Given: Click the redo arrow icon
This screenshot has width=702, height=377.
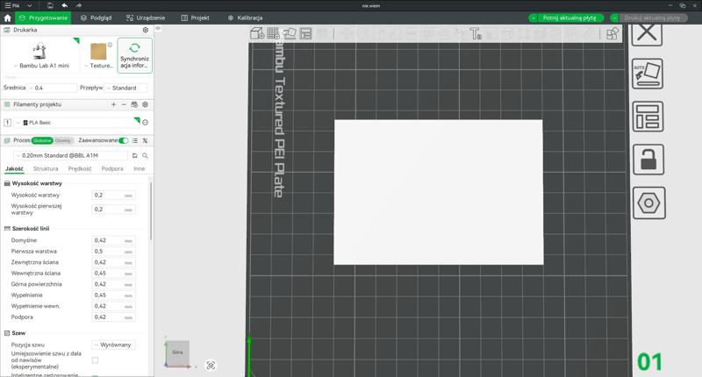Looking at the screenshot, I should (79, 5).
